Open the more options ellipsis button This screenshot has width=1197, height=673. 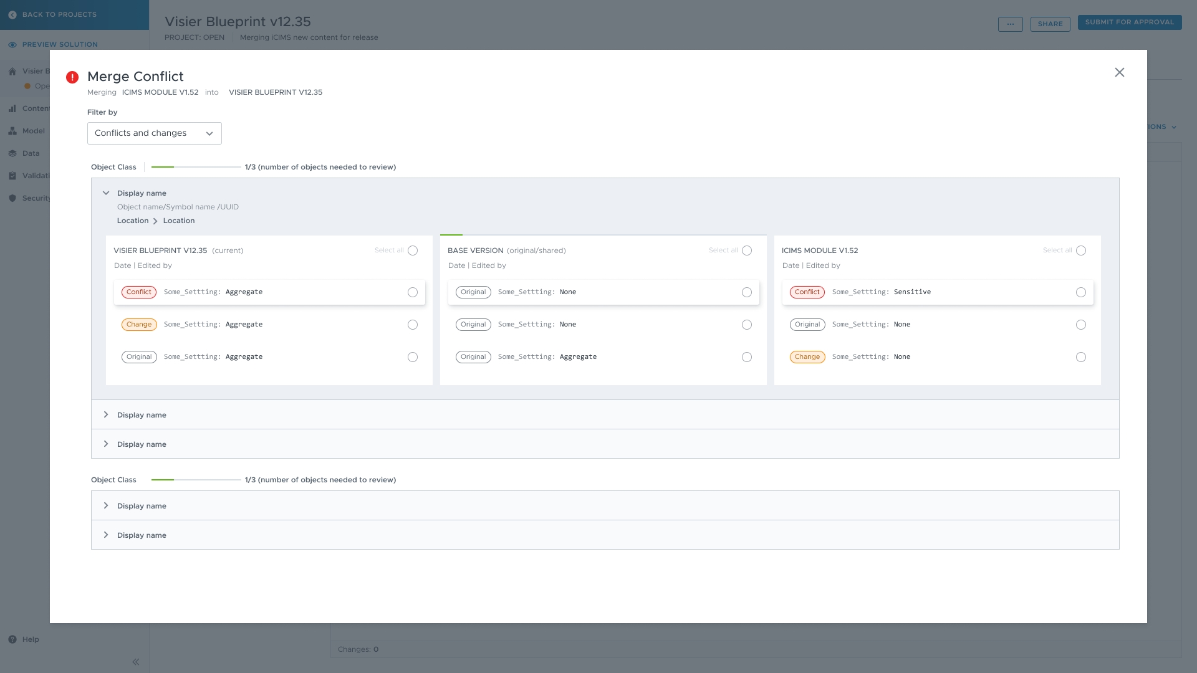point(1010,24)
